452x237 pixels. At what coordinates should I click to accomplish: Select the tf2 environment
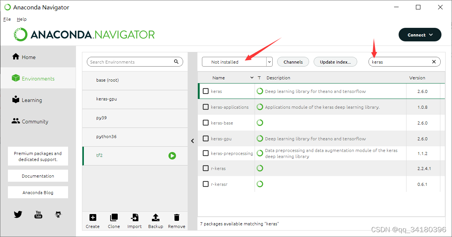tap(135, 156)
